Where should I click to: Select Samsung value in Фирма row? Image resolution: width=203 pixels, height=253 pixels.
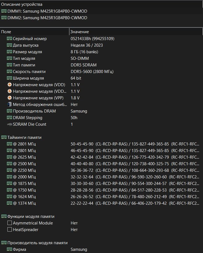click(x=79, y=249)
